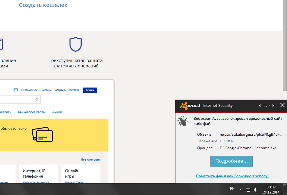Click the chrome.exe process path text
This screenshot has height=195, width=287.
click(x=248, y=148)
